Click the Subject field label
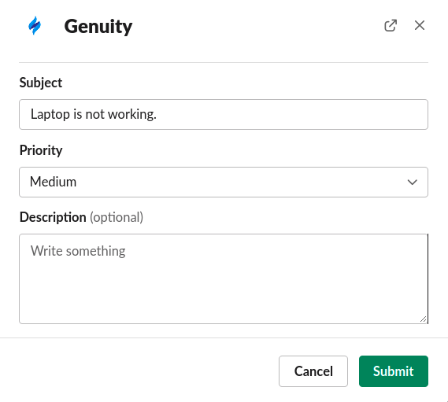This screenshot has width=448, height=402. [41, 83]
